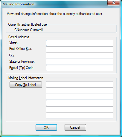Screen dimensions: 122x137
Task: Click the Postal (Zip) Code label
Action: coord(22,68)
